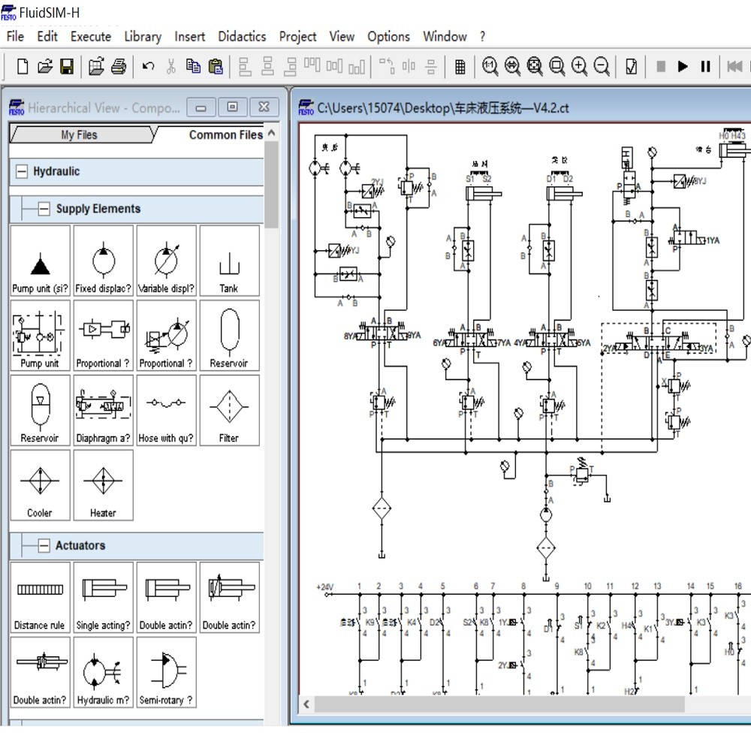Select the Distance rule actuator
This screenshot has height=751, width=751.
pos(40,597)
